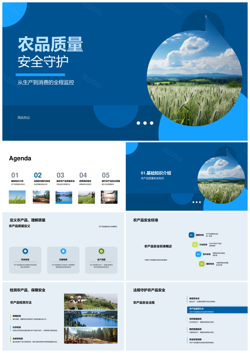Click the green circle icon above 生产流程

point(101,251)
